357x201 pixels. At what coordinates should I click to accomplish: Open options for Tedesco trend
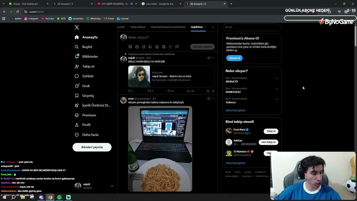pos(277,99)
